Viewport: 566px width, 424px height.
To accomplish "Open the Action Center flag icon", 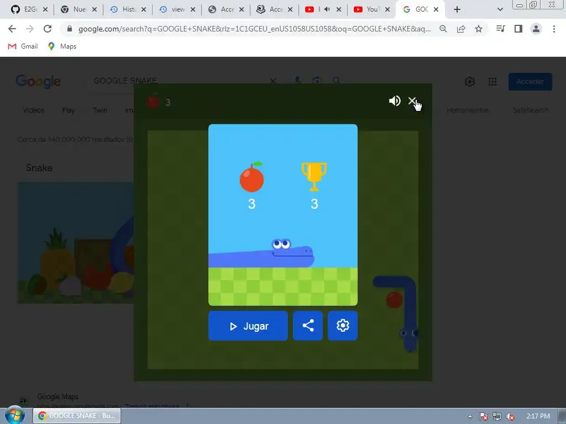I will 483,416.
